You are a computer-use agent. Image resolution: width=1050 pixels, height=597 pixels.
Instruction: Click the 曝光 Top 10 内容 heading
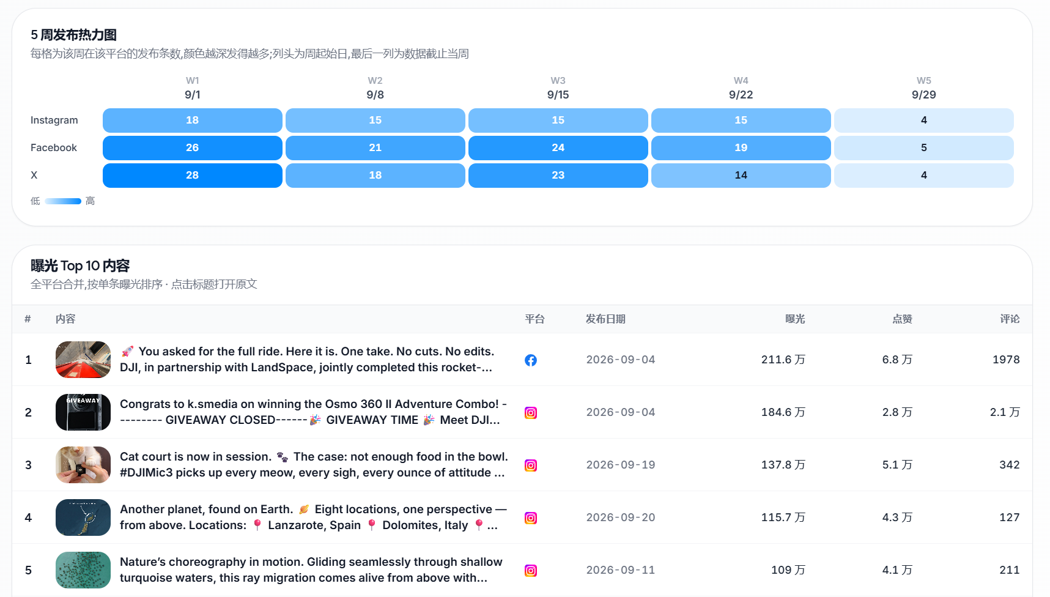click(x=80, y=266)
